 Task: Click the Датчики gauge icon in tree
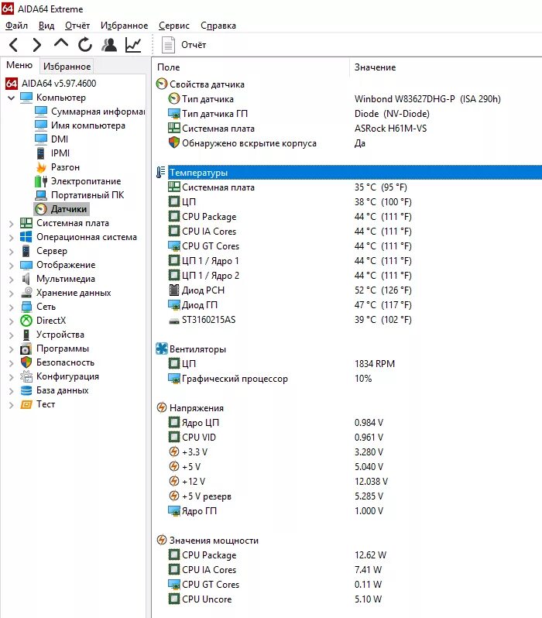click(41, 209)
